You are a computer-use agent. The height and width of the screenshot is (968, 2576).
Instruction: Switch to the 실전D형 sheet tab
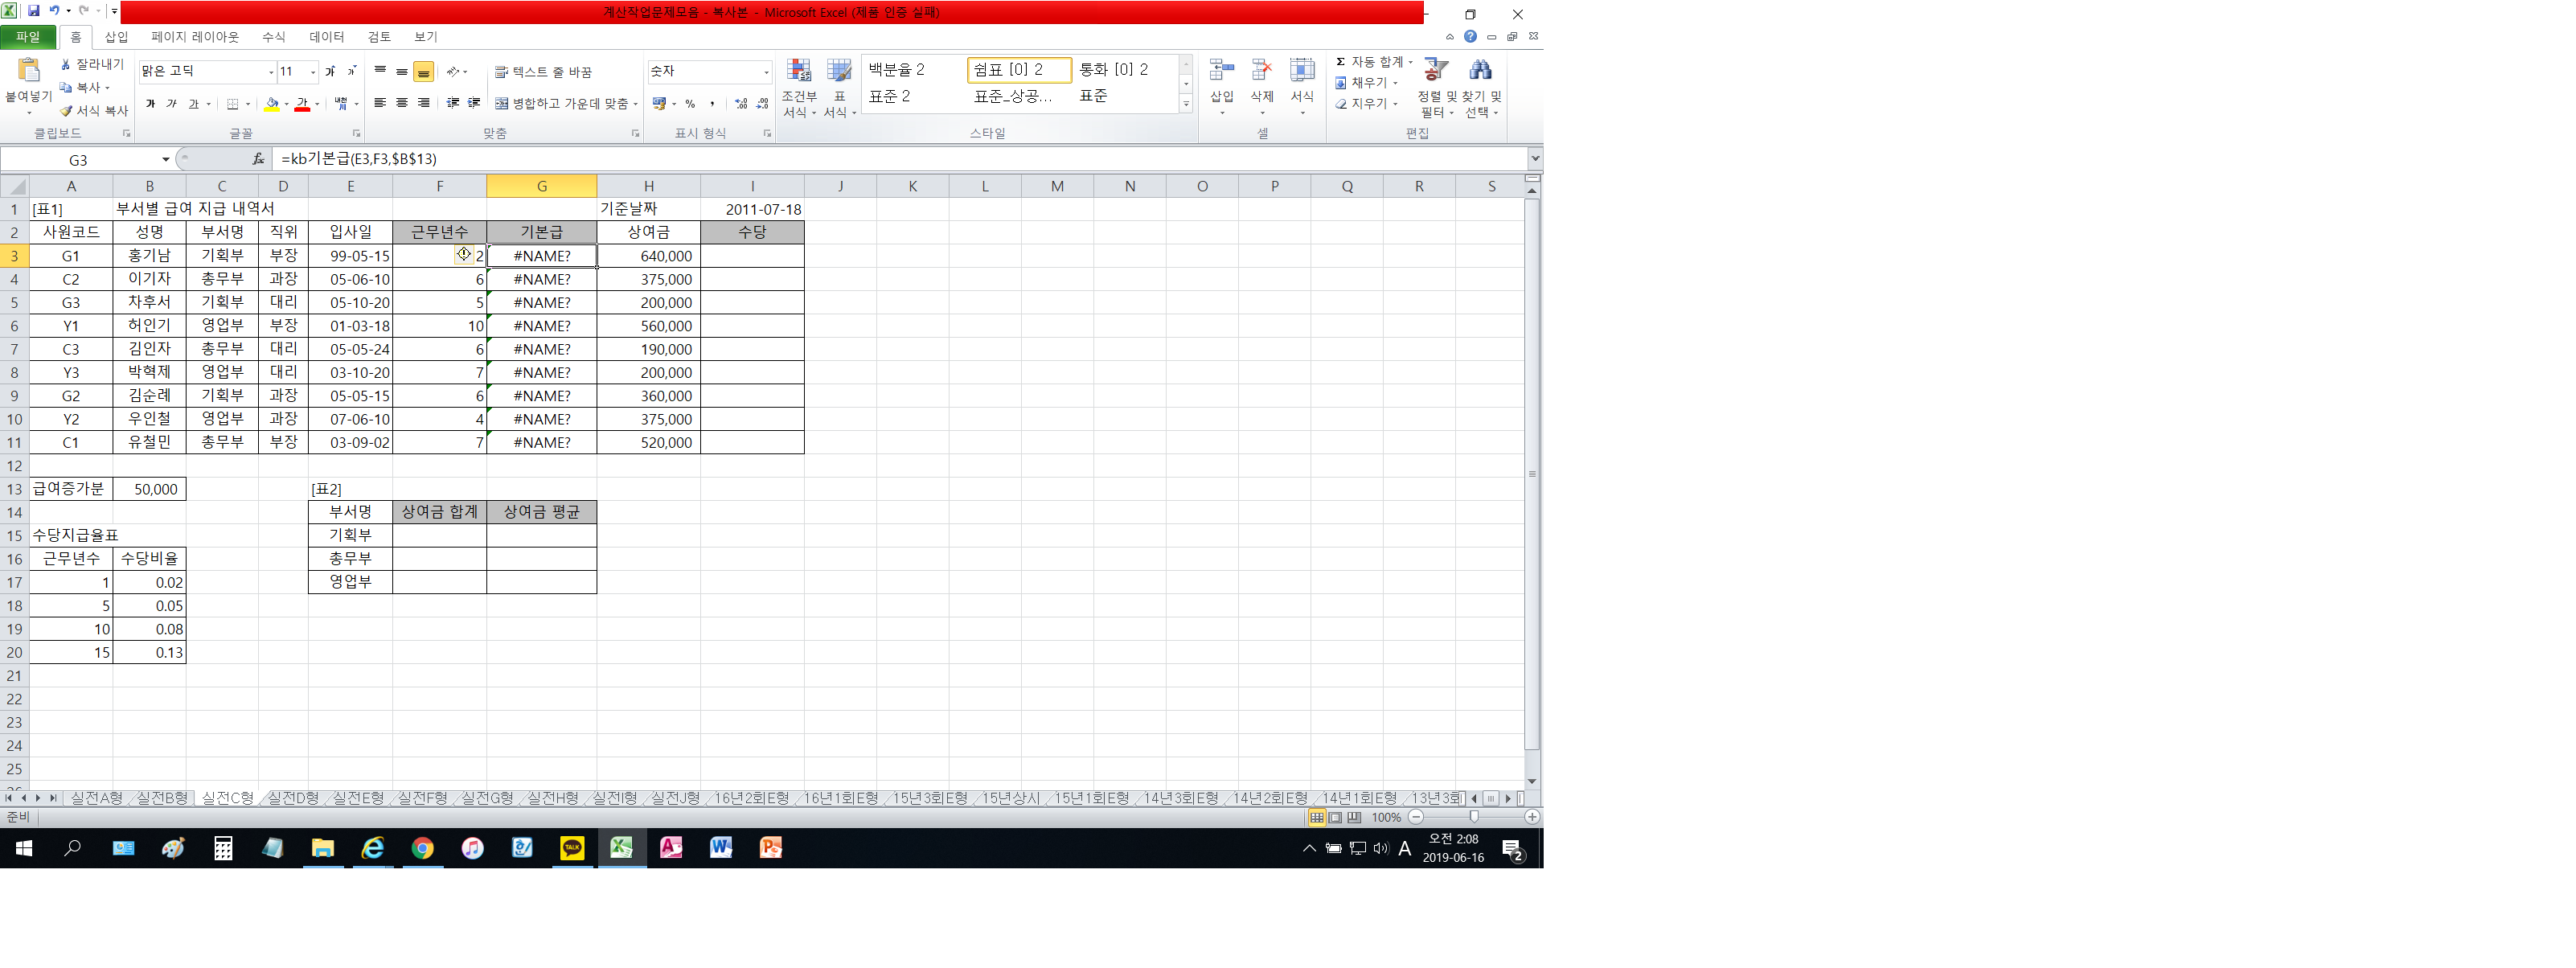293,798
